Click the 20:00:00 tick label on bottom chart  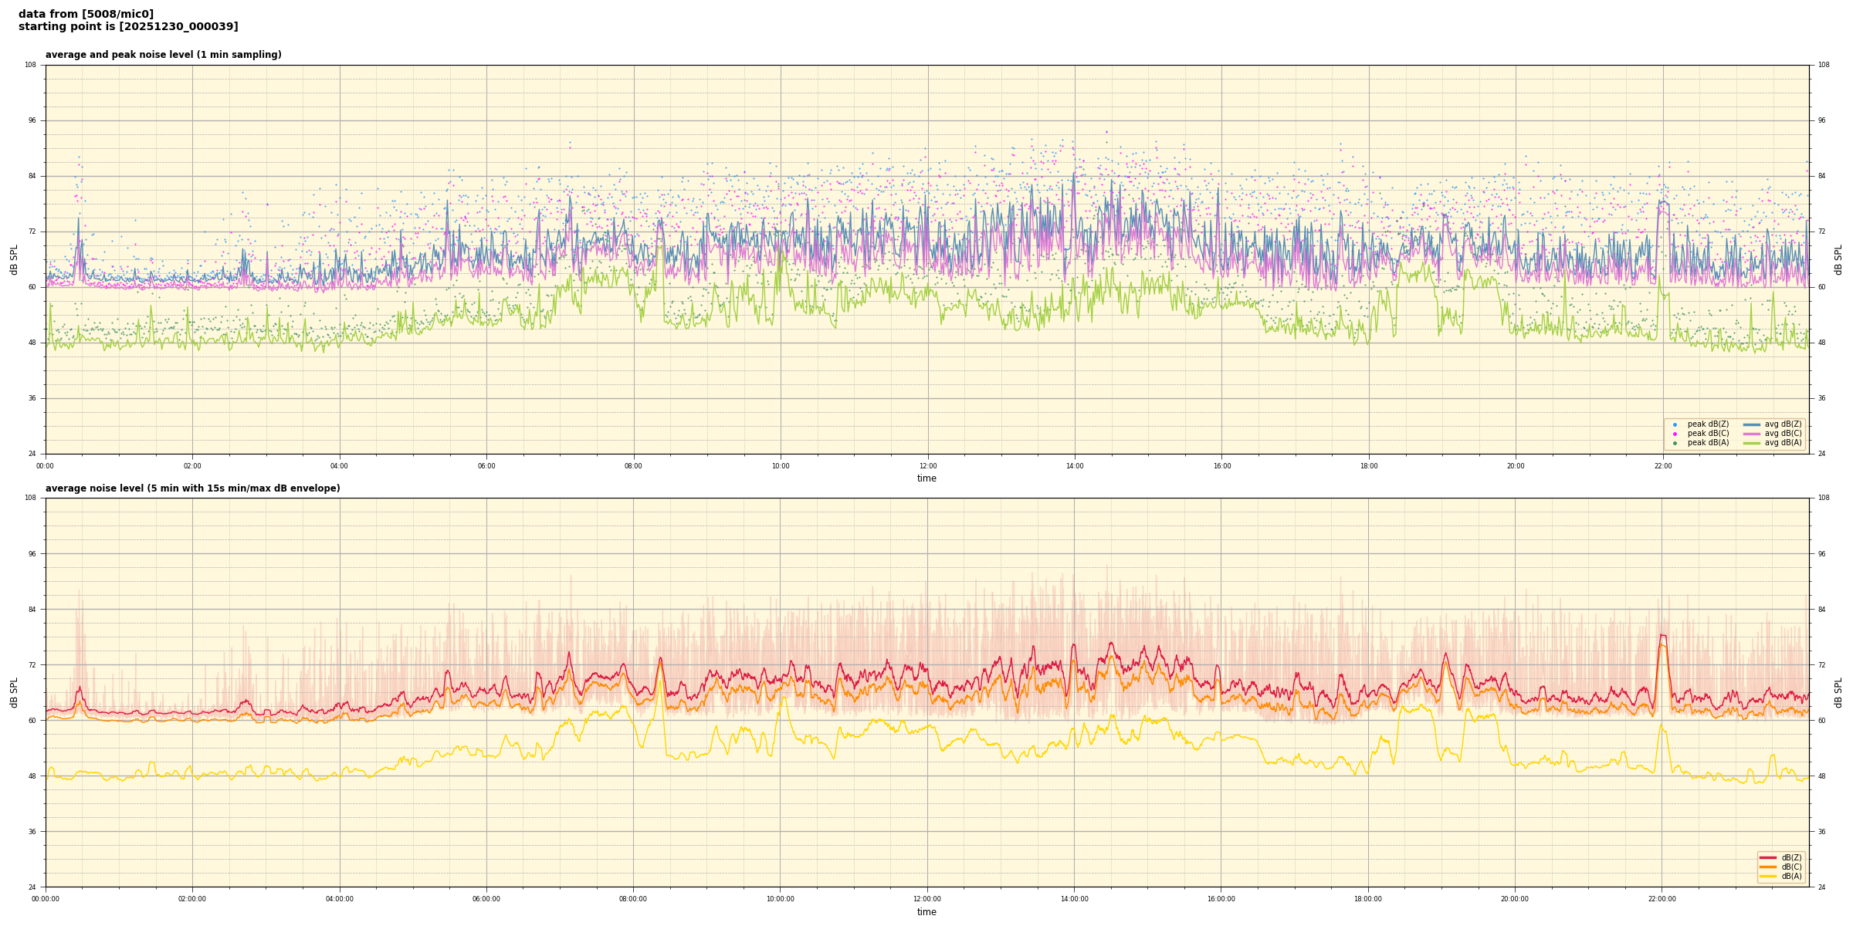pyautogui.click(x=1515, y=899)
